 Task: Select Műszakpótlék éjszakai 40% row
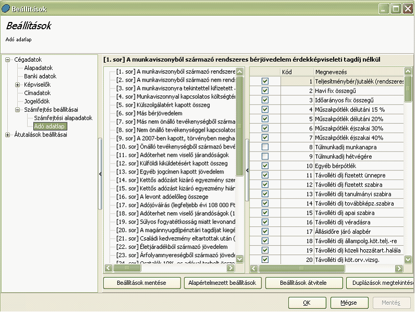[327, 137]
